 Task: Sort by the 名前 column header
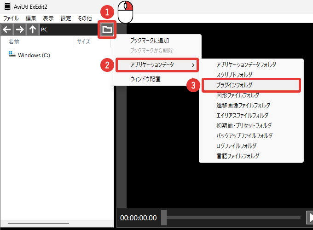coord(37,42)
